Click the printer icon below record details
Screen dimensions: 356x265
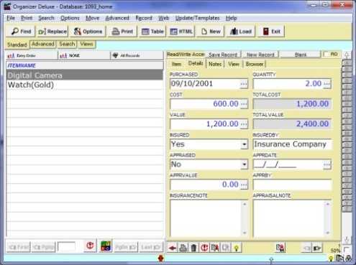point(183,248)
